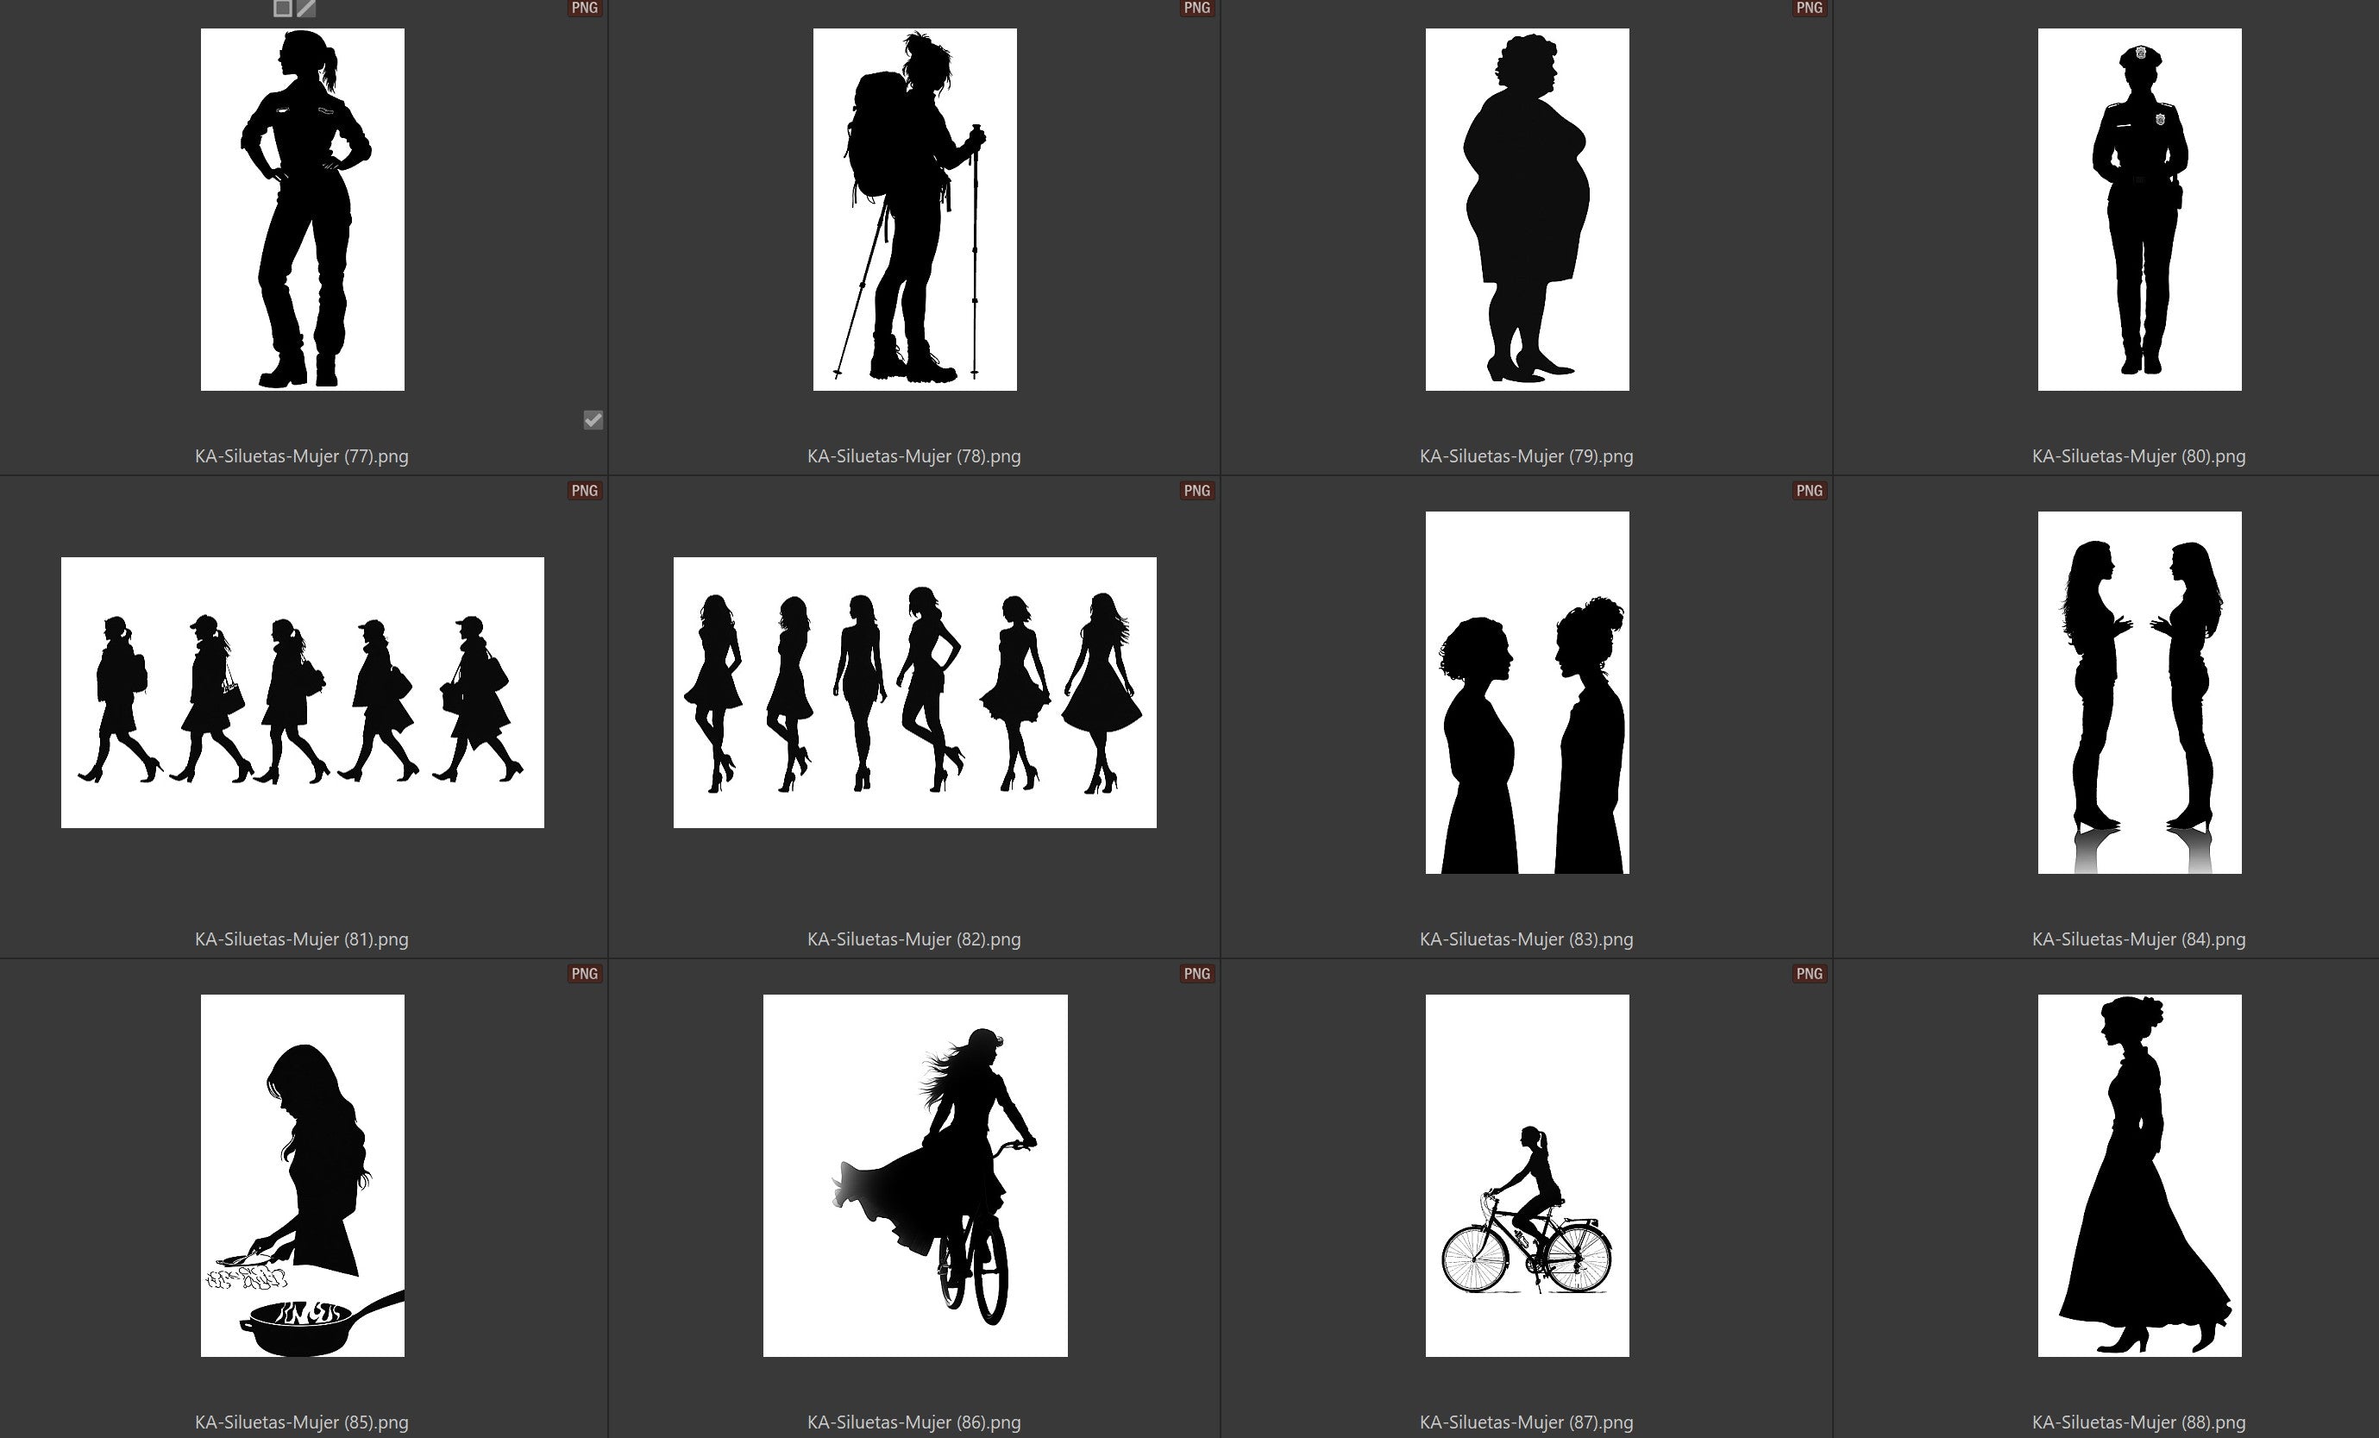
Task: Click PNG badge on image 83 cell
Action: click(x=1808, y=491)
